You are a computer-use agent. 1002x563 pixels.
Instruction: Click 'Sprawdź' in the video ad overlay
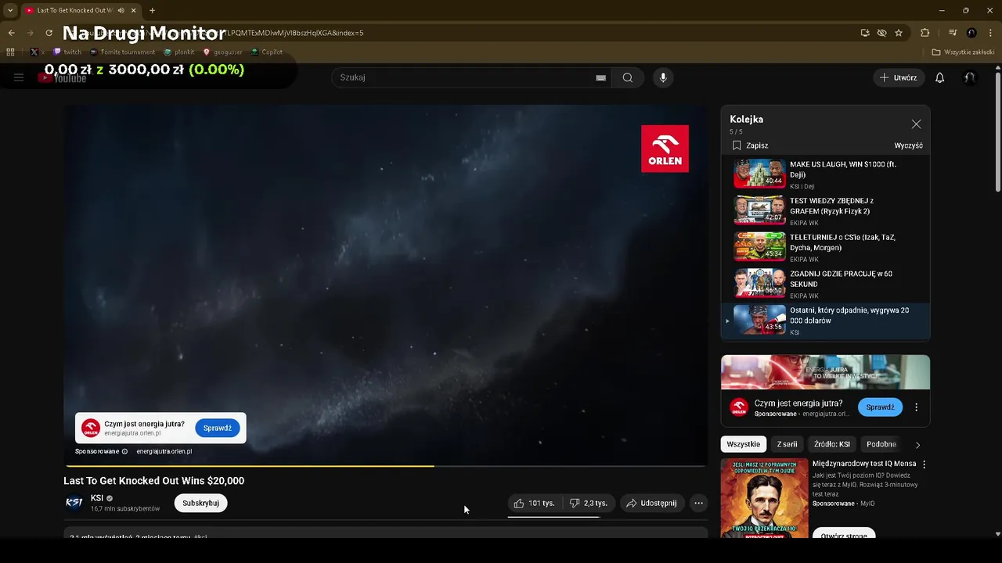[217, 428]
